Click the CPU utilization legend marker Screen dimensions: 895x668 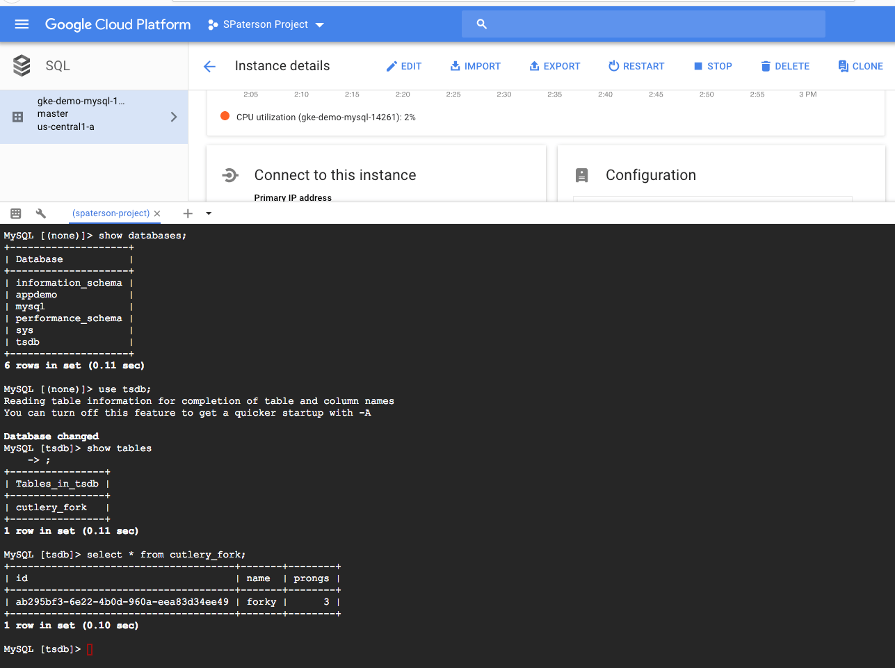226,117
